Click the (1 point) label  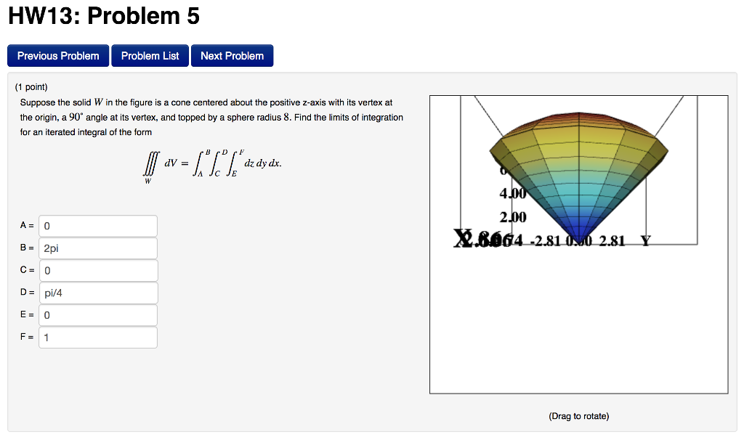pos(31,86)
